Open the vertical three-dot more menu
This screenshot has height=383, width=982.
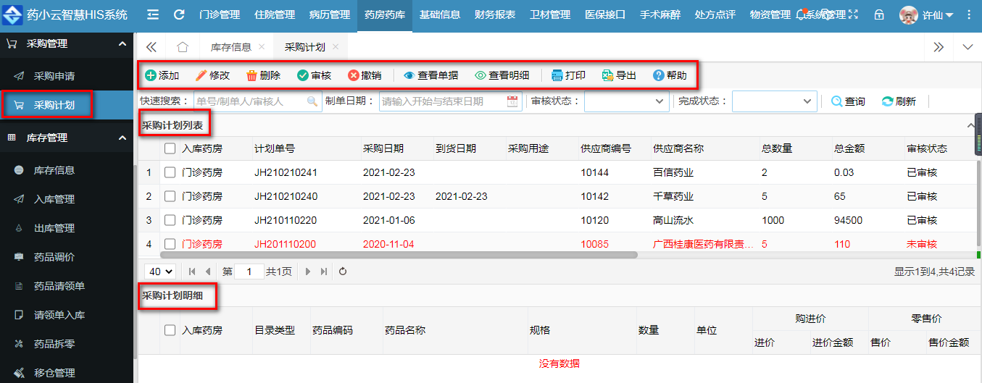click(969, 14)
